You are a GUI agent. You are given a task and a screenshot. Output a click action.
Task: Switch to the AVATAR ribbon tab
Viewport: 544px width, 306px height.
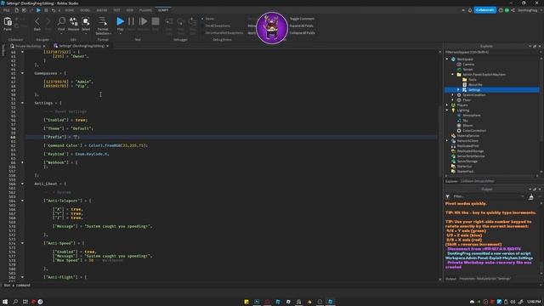(x=102, y=10)
